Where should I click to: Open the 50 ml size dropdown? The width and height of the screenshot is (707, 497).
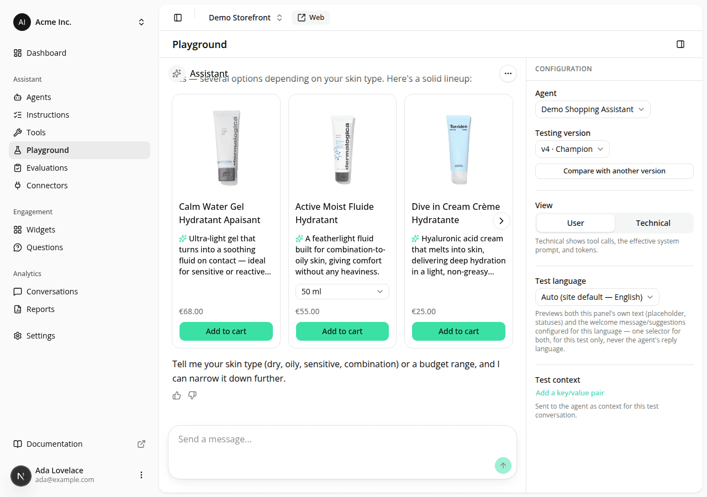[x=342, y=292]
